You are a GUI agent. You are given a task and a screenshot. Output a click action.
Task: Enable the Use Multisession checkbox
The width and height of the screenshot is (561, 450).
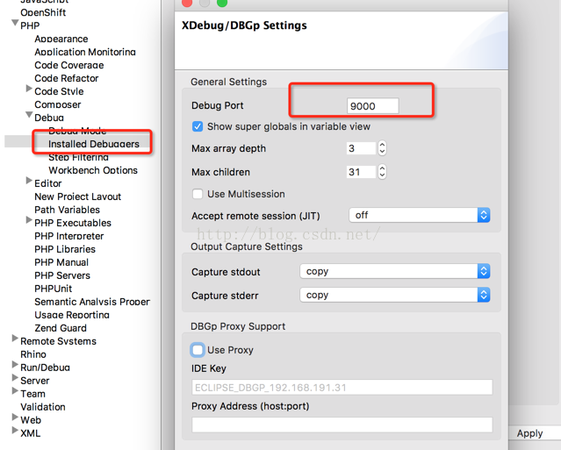198,194
